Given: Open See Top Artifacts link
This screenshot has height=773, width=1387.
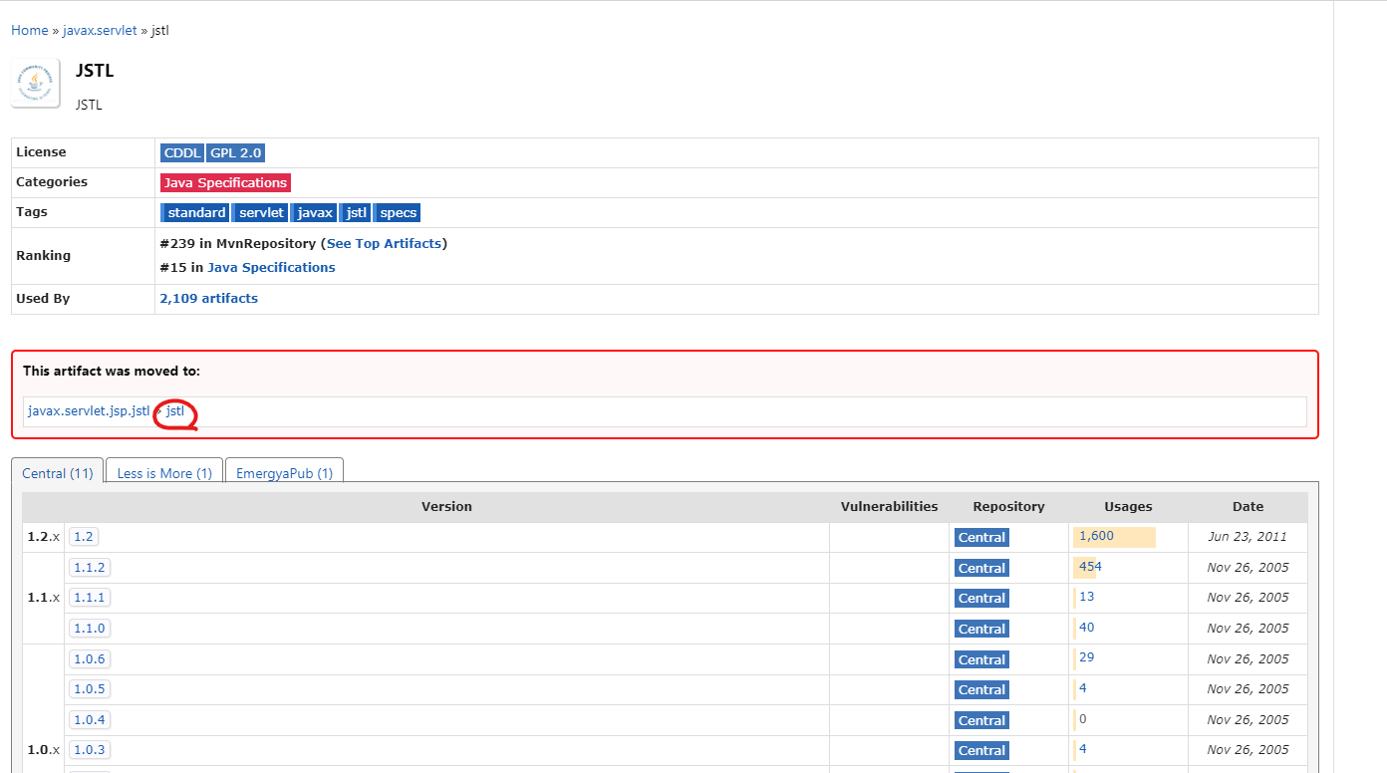Looking at the screenshot, I should [385, 243].
